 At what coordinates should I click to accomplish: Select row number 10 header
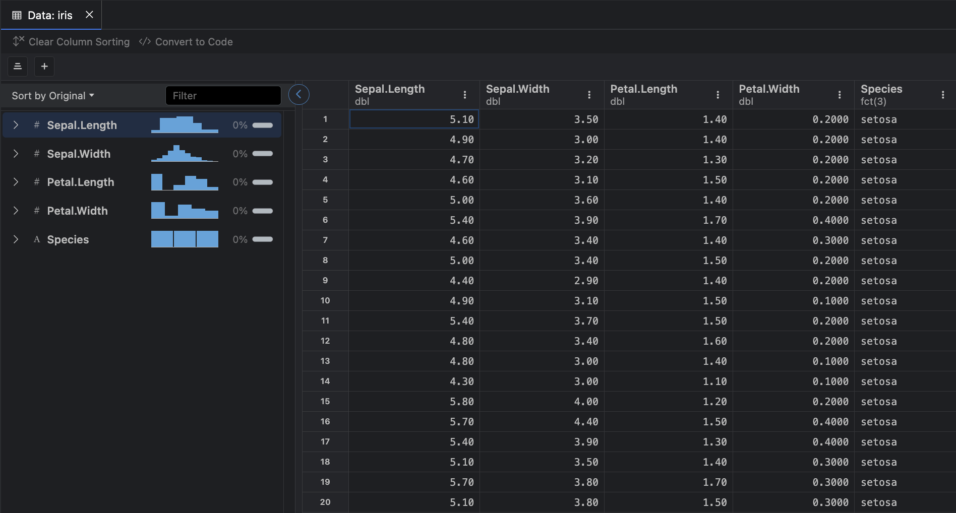(325, 300)
